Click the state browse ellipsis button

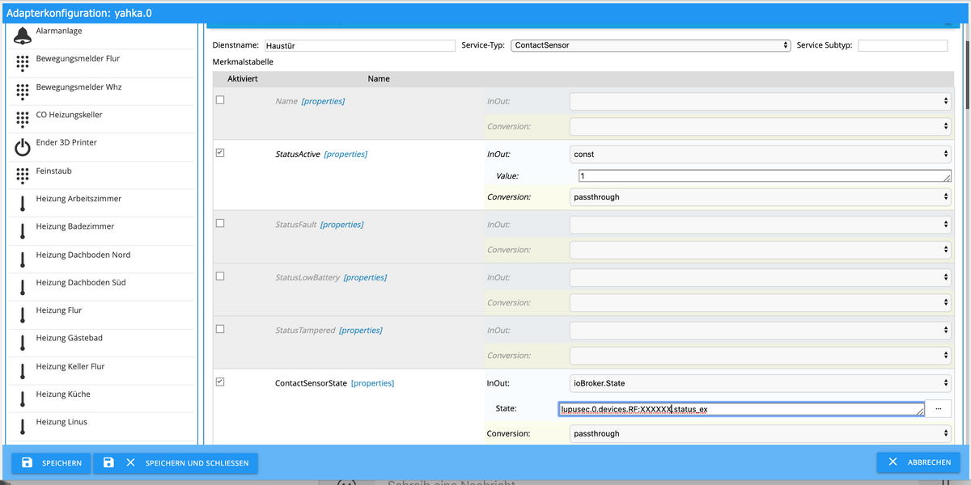[938, 409]
